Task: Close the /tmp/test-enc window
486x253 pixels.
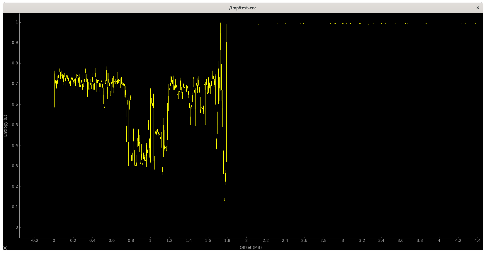Action: coord(478,8)
